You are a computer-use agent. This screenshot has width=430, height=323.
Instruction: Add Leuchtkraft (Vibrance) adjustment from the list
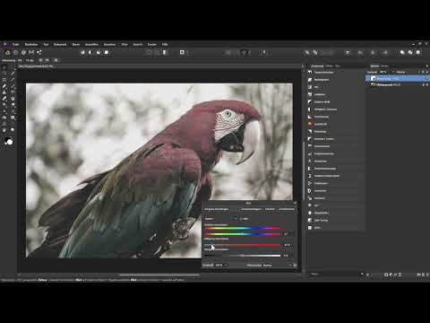click(321, 124)
